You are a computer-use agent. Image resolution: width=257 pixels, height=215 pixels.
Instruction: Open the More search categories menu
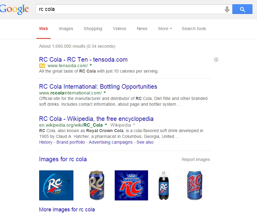165,29
